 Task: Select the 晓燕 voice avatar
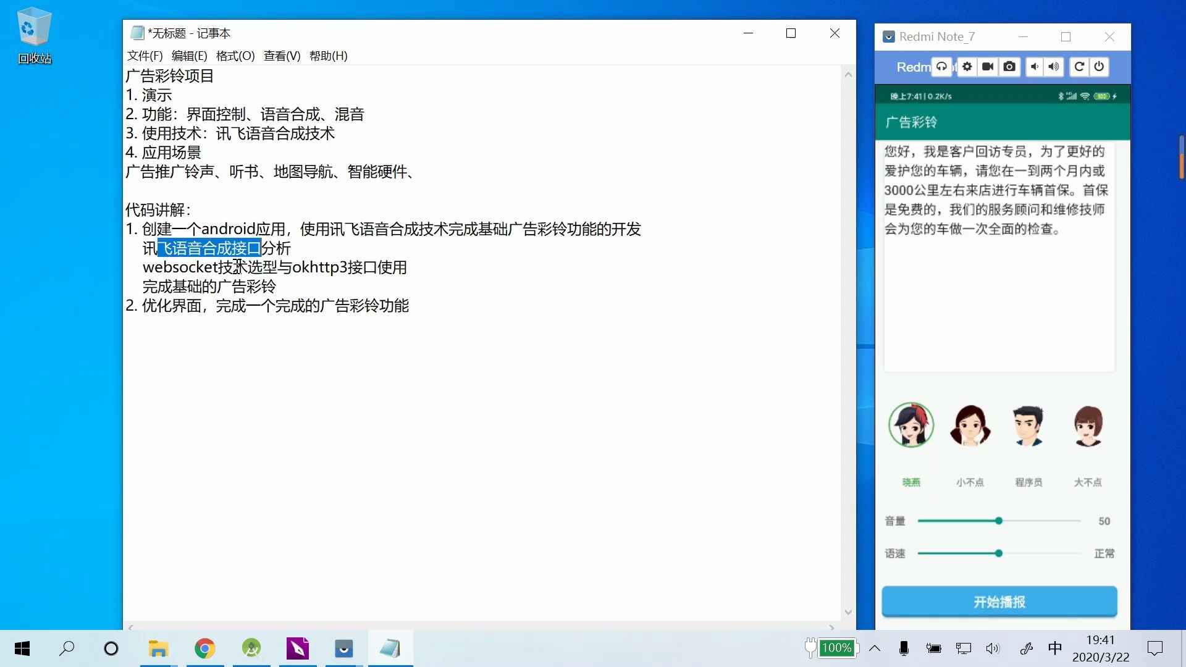click(x=912, y=426)
